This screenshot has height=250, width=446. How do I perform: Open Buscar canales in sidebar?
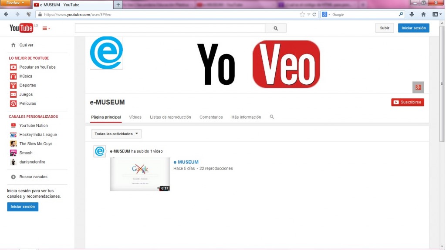33,177
